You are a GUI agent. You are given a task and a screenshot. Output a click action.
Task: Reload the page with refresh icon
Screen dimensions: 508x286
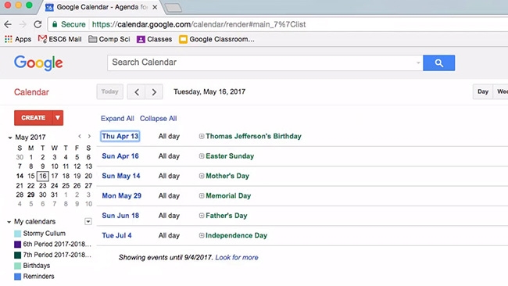point(38,24)
